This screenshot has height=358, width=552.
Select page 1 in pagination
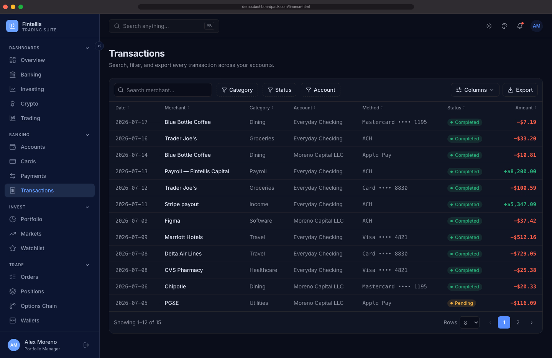coord(504,322)
